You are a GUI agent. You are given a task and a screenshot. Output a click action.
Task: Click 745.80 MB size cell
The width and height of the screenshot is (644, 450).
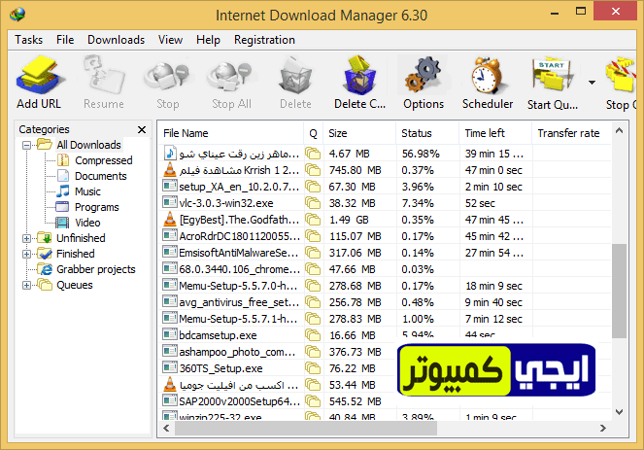click(355, 170)
